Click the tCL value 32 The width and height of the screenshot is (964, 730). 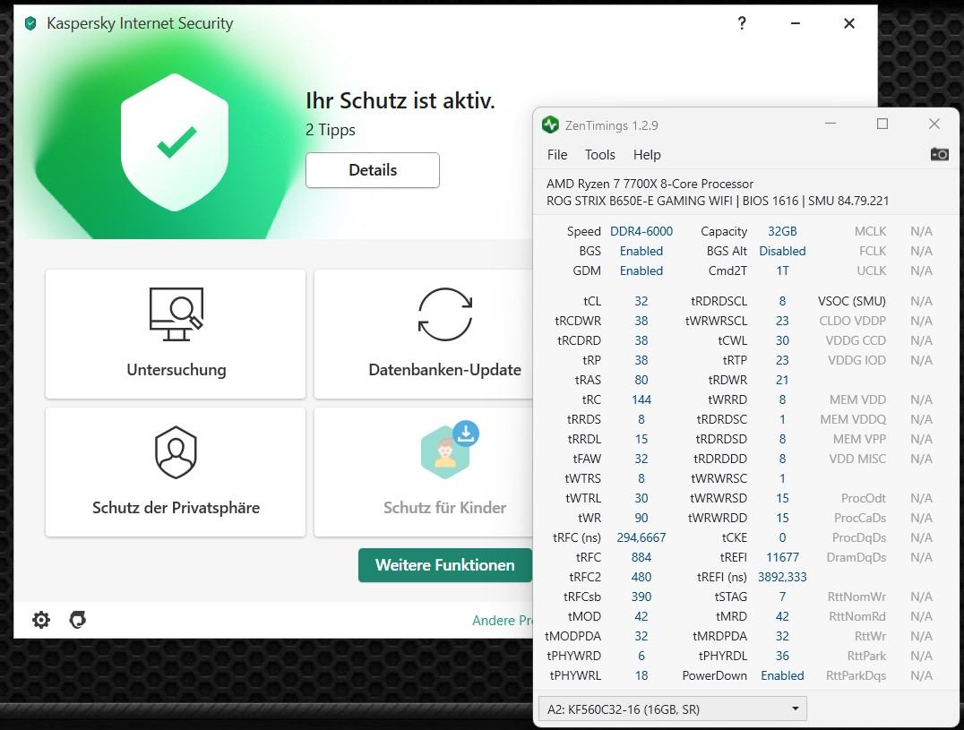[641, 301]
